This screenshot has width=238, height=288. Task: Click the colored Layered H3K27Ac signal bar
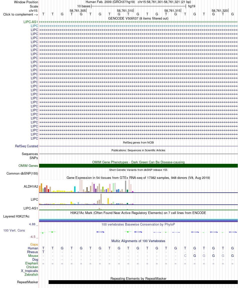coord(139,220)
